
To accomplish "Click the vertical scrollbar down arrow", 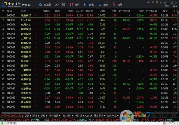I will click(178, 111).
